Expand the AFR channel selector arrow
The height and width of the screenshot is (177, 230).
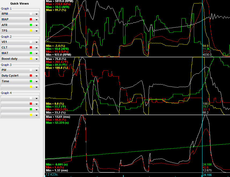[36, 25]
